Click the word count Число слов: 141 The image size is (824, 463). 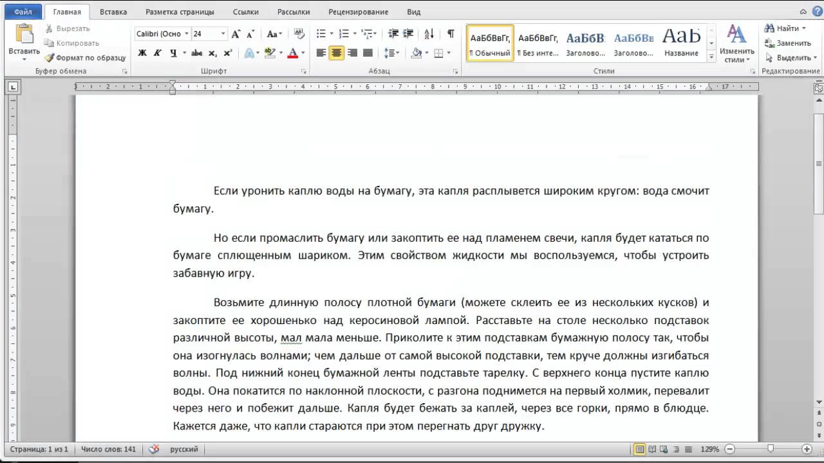pyautogui.click(x=109, y=449)
